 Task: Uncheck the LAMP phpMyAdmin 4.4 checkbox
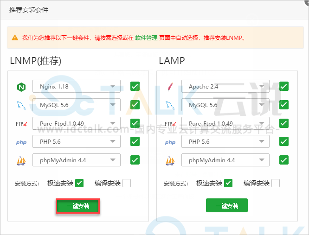(x=284, y=160)
